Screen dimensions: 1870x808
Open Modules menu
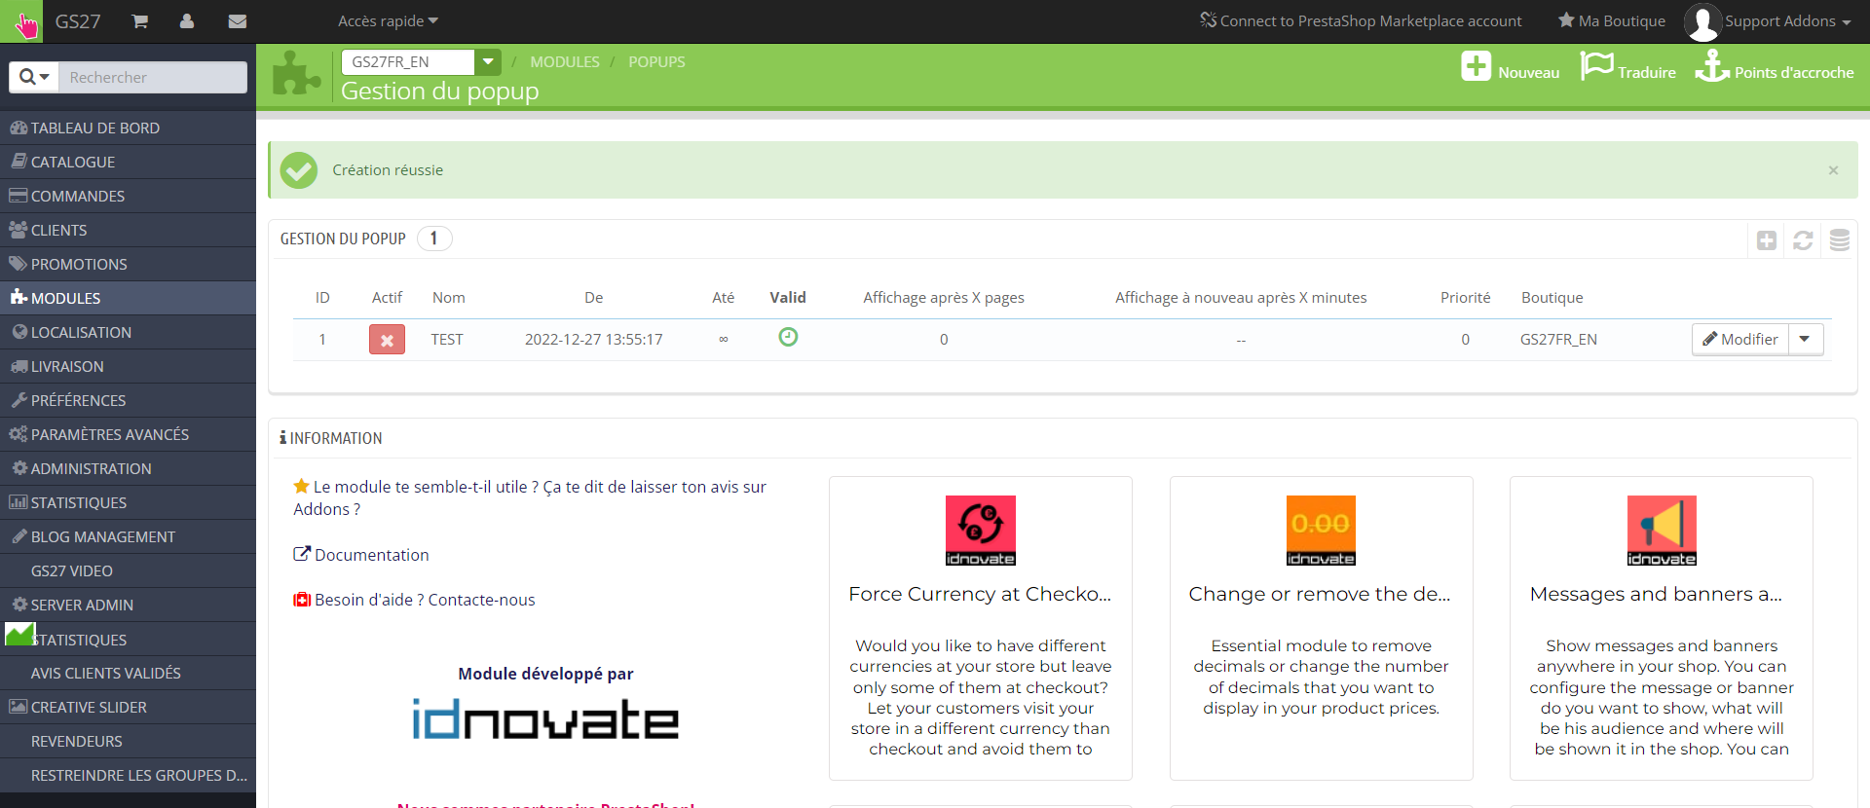pyautogui.click(x=128, y=298)
